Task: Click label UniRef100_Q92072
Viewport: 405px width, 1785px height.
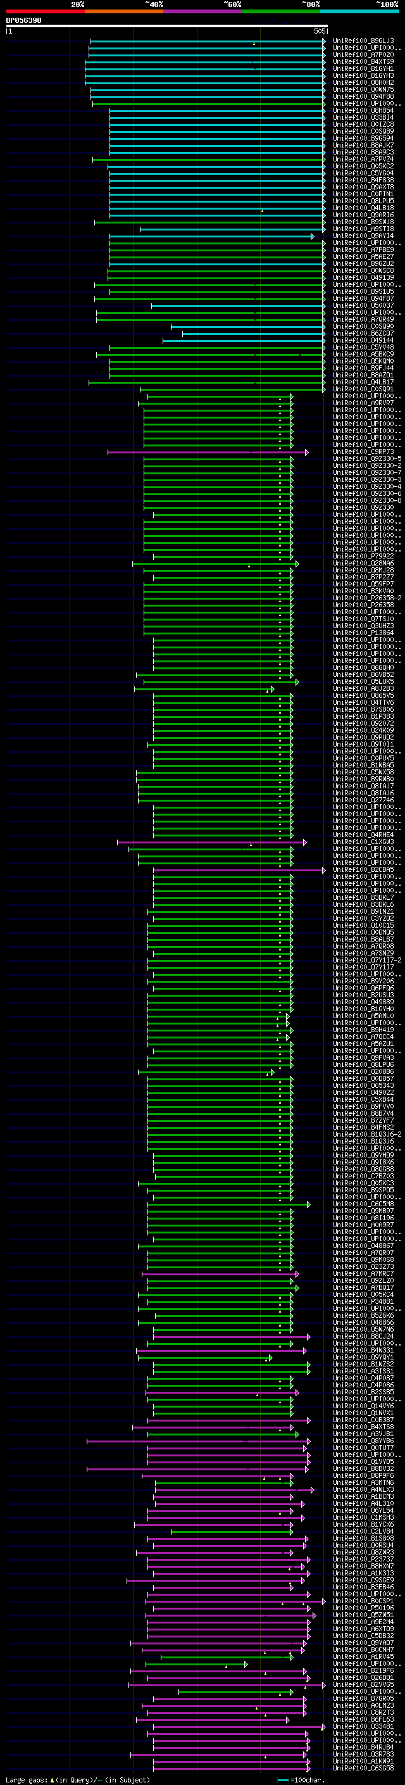Action: [363, 723]
